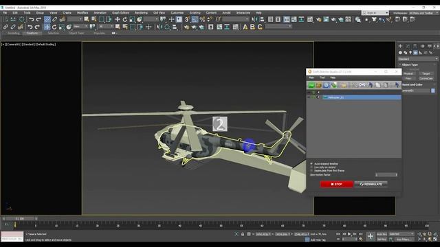Click the folder icon in Craft Director toolbar
This screenshot has width=440, height=247.
[344, 85]
